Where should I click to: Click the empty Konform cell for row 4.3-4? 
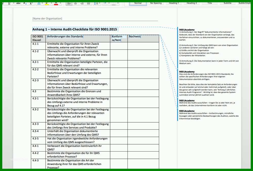(119, 133)
